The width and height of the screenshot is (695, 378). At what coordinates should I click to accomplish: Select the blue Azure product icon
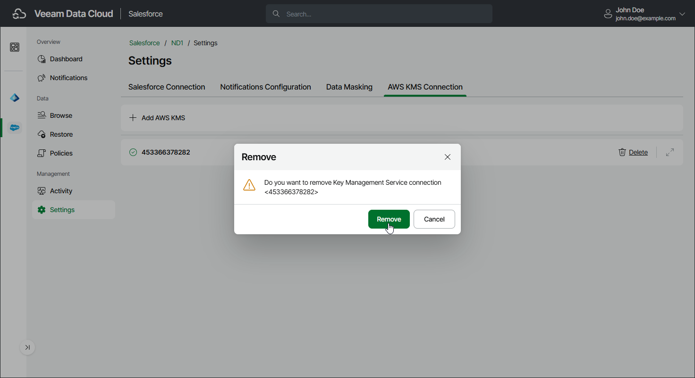coord(15,98)
